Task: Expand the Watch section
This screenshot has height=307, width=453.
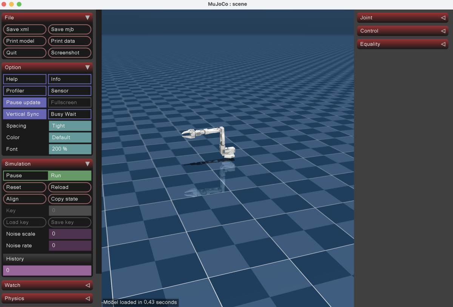Action: click(47, 285)
